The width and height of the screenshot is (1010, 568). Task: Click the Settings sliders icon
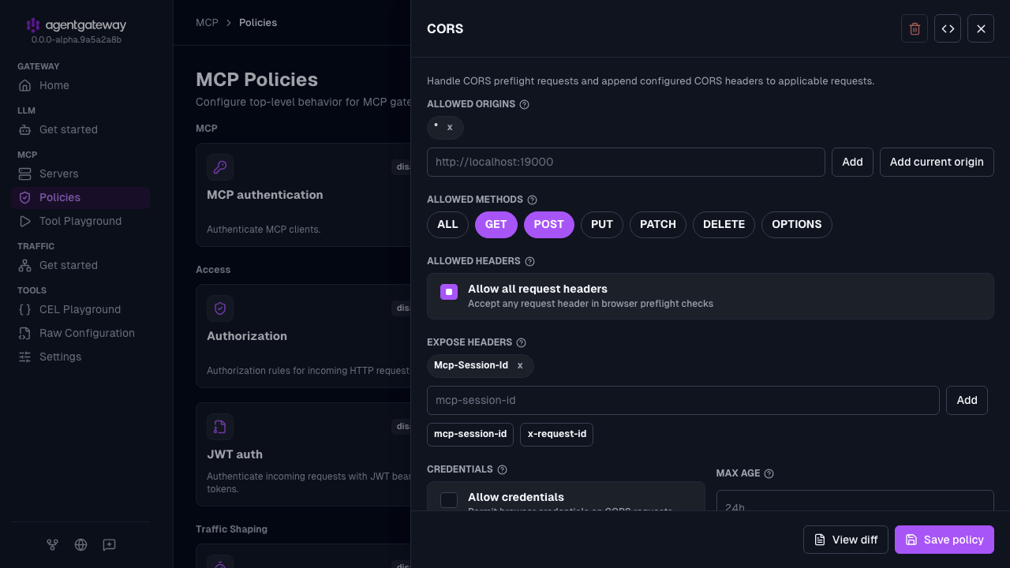click(x=24, y=357)
